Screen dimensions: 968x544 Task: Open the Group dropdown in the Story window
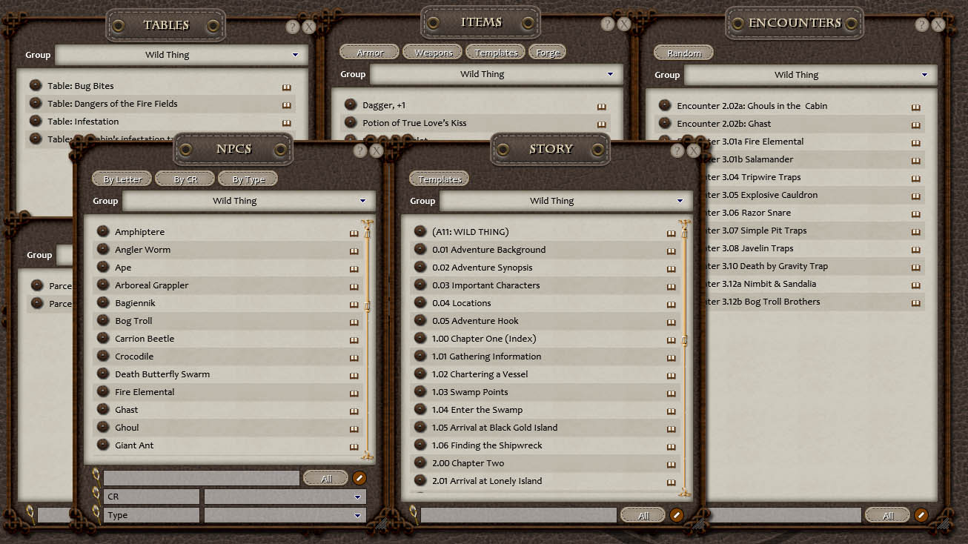pyautogui.click(x=680, y=201)
